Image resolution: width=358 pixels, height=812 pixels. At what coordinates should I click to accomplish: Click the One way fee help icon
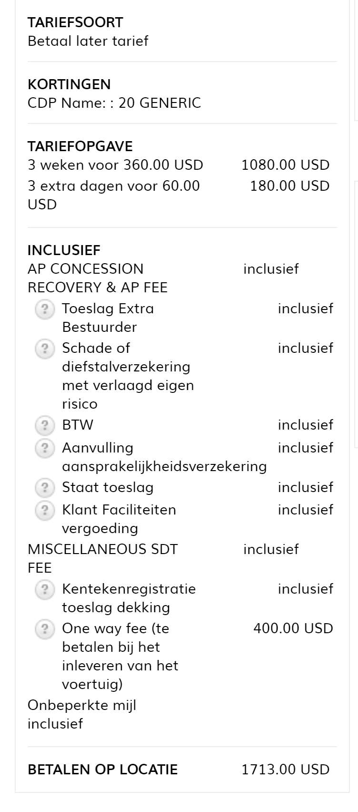coord(44,629)
